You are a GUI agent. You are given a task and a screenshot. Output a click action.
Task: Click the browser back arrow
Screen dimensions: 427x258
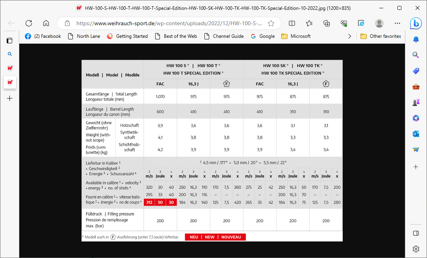coord(11,23)
